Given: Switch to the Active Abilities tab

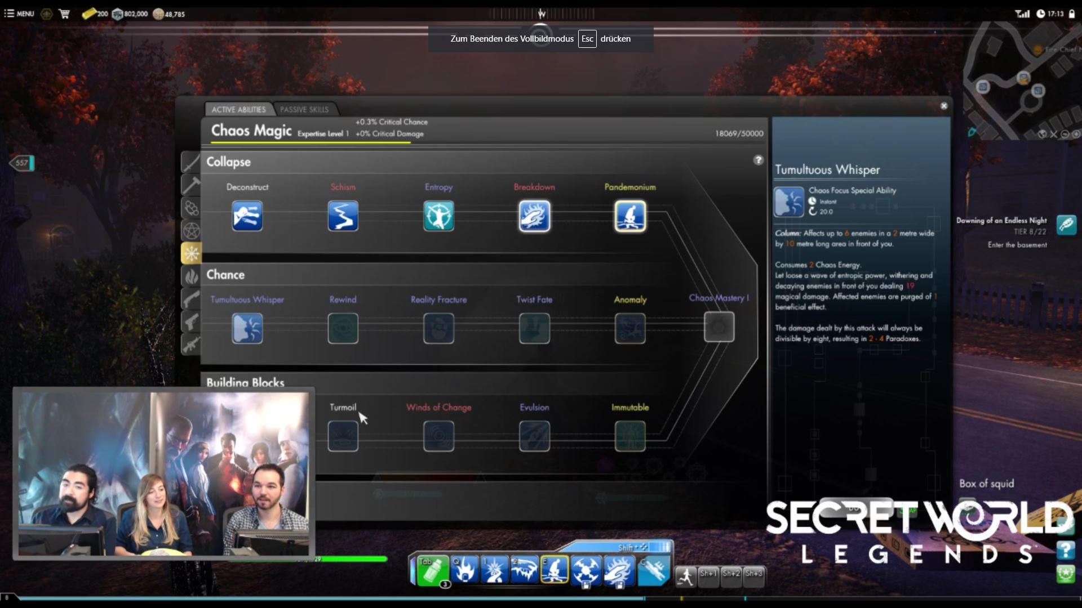Looking at the screenshot, I should click(x=238, y=109).
